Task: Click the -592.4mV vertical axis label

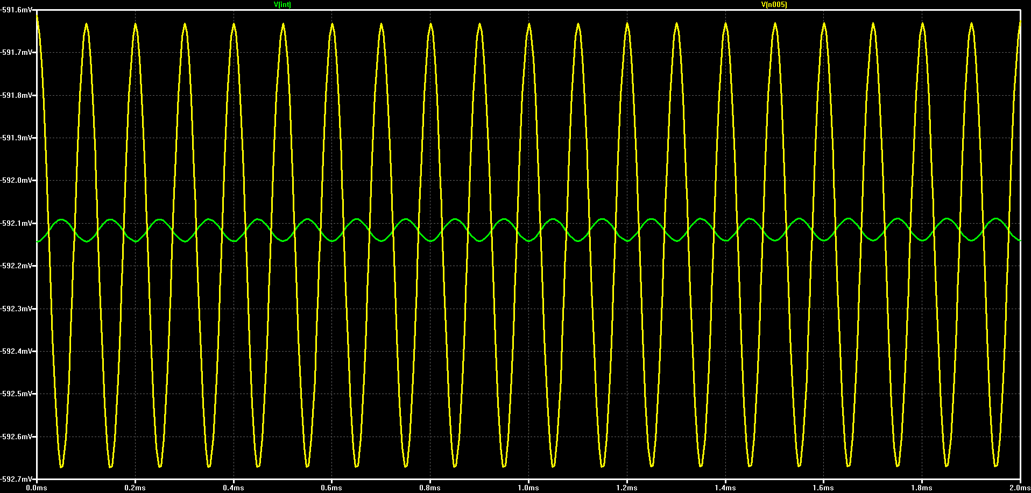Action: pos(16,352)
